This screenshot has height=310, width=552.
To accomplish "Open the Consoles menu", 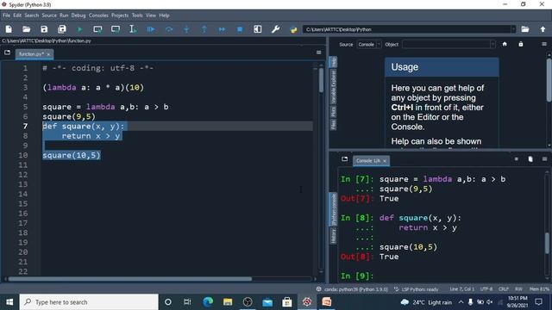I will click(98, 15).
